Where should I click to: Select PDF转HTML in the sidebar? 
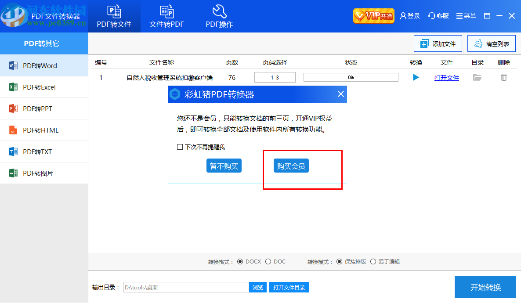point(44,130)
